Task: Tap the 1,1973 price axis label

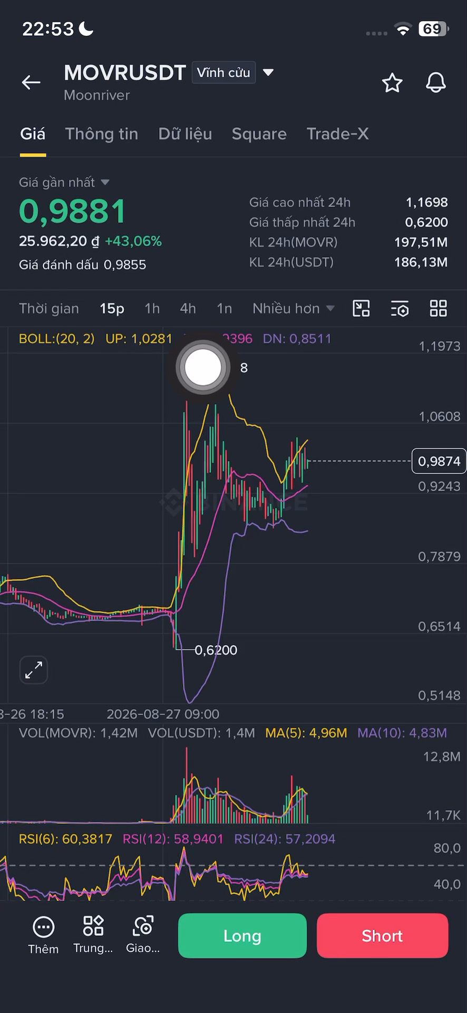Action: tap(440, 347)
